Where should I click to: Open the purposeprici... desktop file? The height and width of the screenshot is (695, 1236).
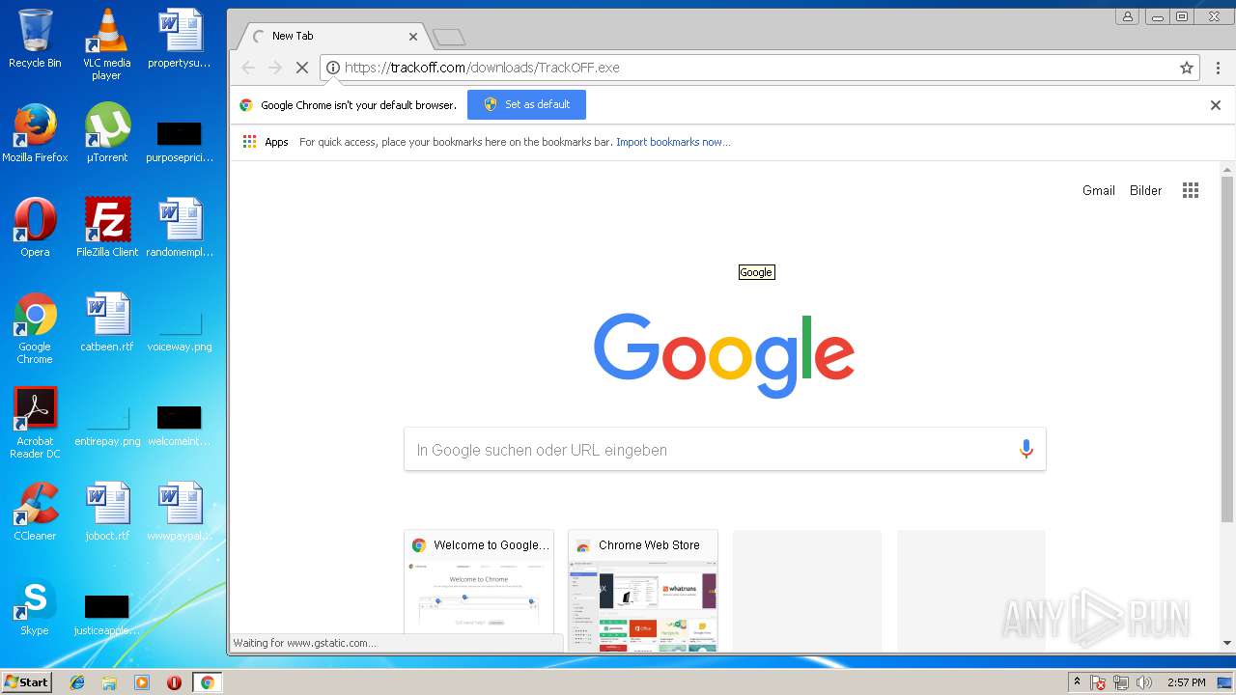point(180,142)
